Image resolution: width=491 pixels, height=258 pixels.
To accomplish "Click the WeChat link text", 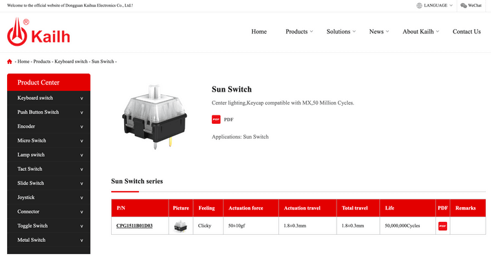I will pyautogui.click(x=475, y=5).
